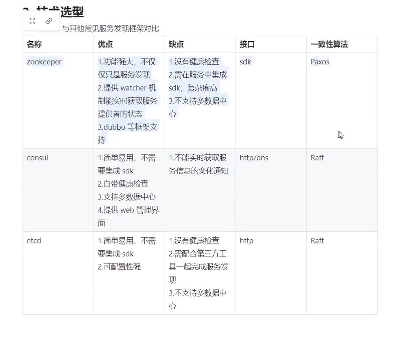Select the etcd name cell
Viewport: 412px width, 339px height.
pos(34,241)
